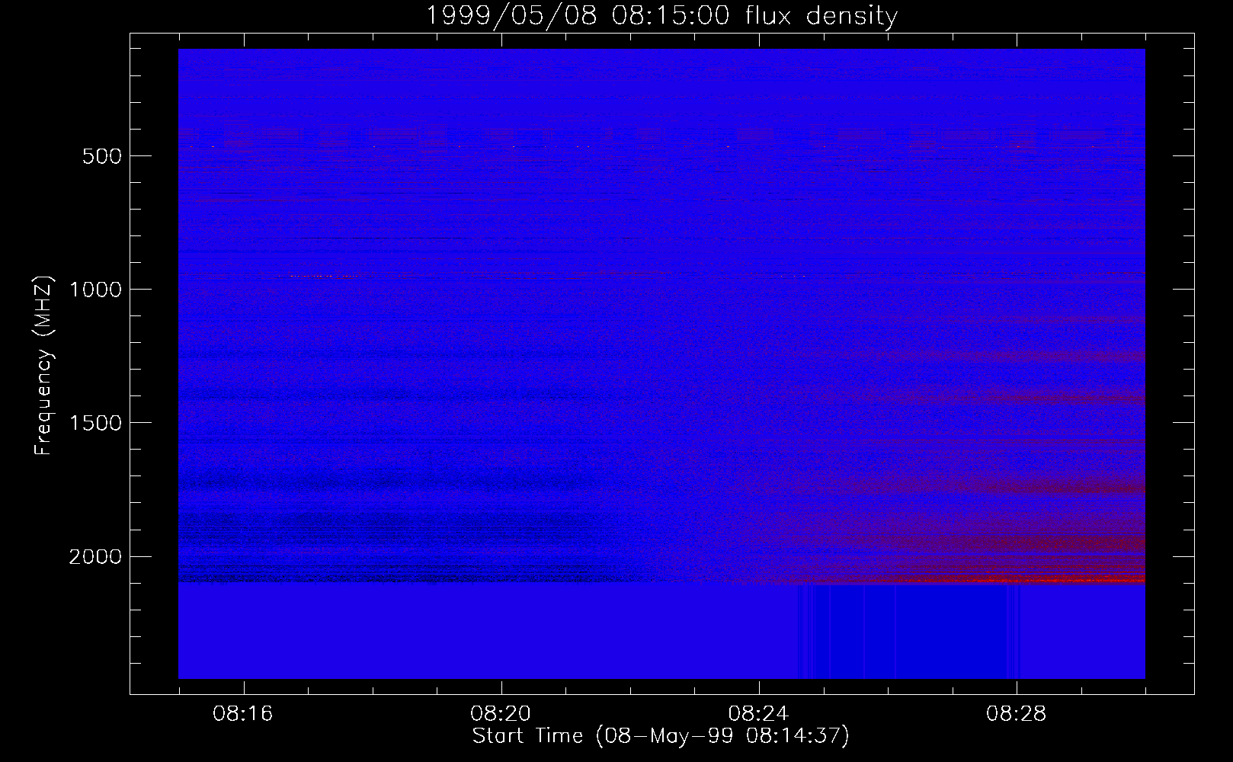The height and width of the screenshot is (762, 1233).
Task: Select the "Frequency (MHZ)" y-axis label
Action: (43, 365)
